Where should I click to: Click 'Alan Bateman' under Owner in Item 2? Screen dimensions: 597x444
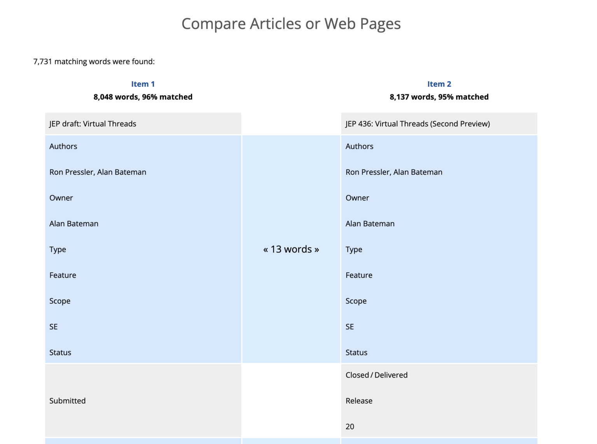pyautogui.click(x=370, y=223)
